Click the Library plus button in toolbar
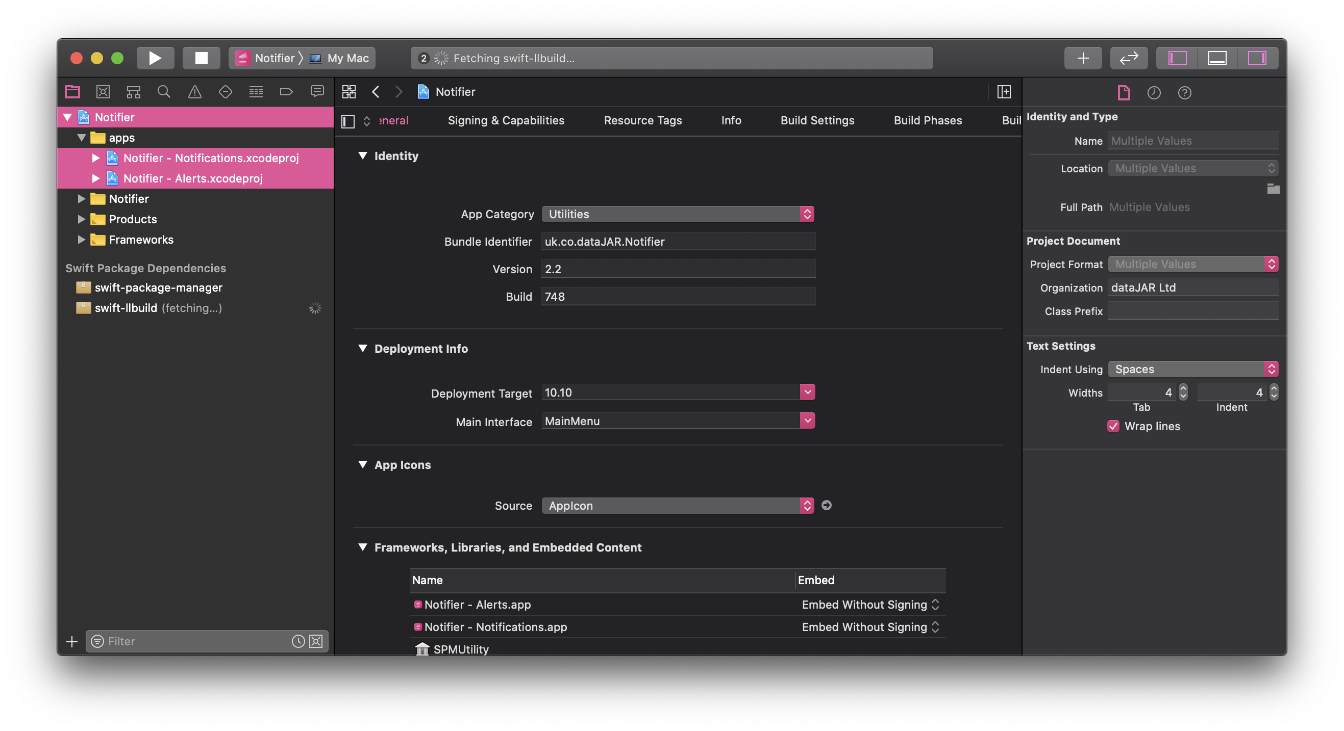 (x=1083, y=58)
